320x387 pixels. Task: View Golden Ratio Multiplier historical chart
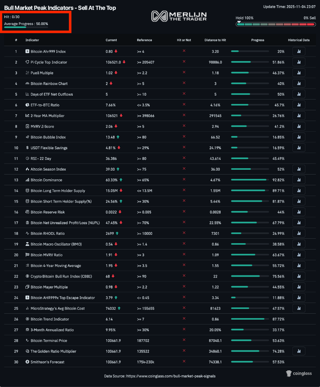click(298, 351)
